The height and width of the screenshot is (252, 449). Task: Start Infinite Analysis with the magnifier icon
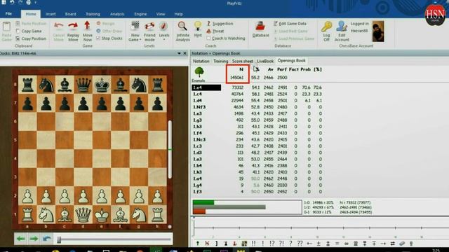182,27
